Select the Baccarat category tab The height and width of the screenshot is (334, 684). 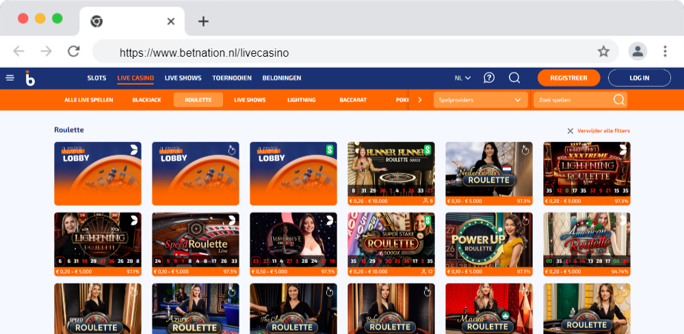(x=353, y=100)
